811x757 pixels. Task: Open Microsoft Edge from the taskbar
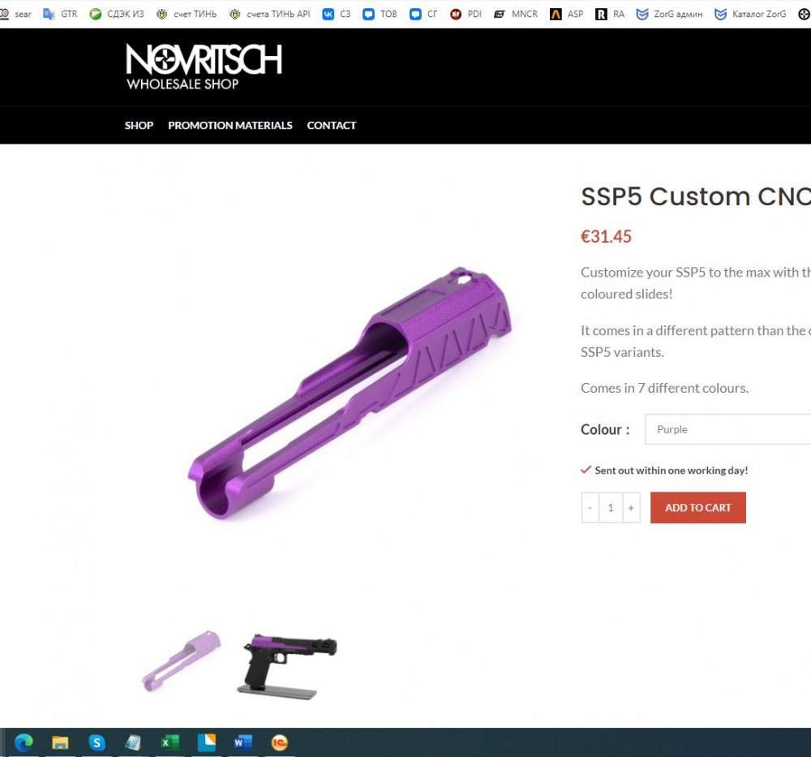tap(24, 743)
